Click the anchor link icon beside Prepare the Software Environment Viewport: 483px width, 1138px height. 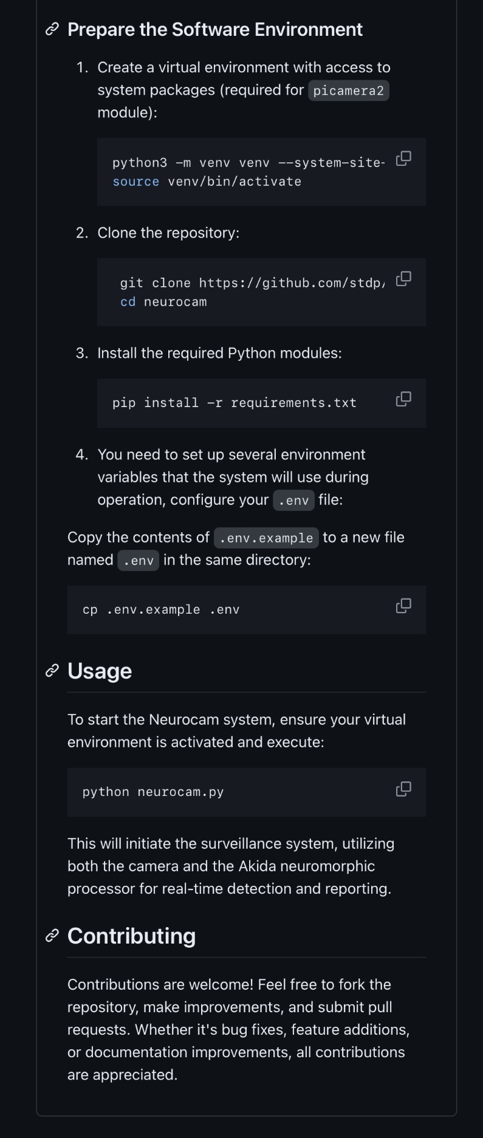(52, 29)
